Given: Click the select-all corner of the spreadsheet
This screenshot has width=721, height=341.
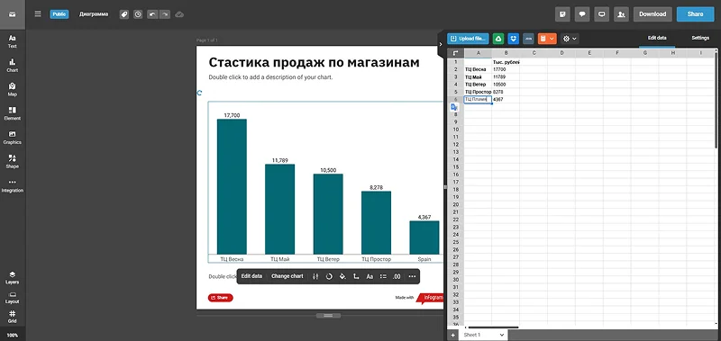Looking at the screenshot, I should point(455,53).
